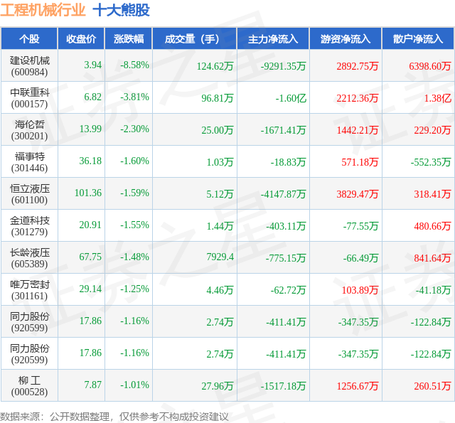Open 唯万密封 (301161) stock entry
Image resolution: width=455 pixels, height=423 pixels.
(x=29, y=289)
